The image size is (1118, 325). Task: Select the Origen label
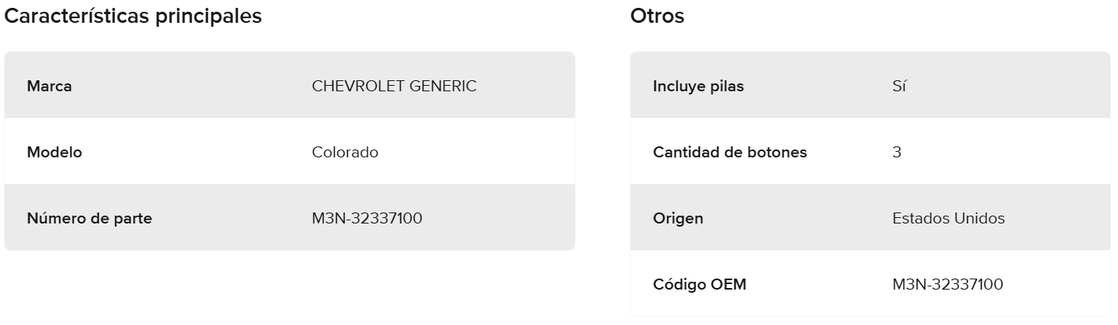pos(678,218)
